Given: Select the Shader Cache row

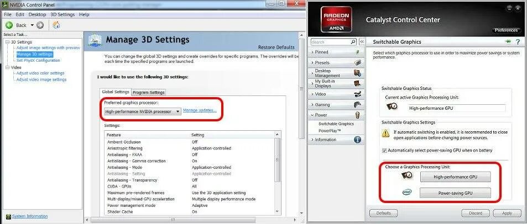Looking at the screenshot, I should pyautogui.click(x=190, y=212).
